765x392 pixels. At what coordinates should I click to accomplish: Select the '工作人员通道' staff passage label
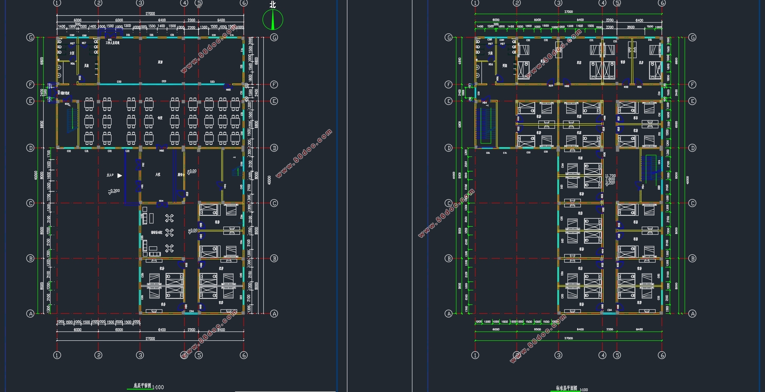point(113,43)
